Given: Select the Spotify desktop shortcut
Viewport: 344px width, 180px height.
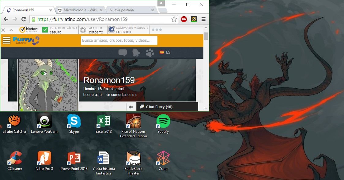Looking at the screenshot, I should [163, 124].
